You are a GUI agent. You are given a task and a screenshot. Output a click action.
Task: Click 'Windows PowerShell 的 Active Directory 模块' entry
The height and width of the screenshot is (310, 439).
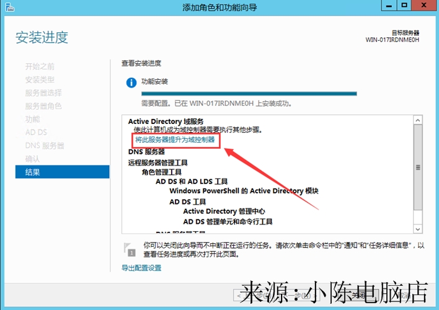click(x=244, y=191)
